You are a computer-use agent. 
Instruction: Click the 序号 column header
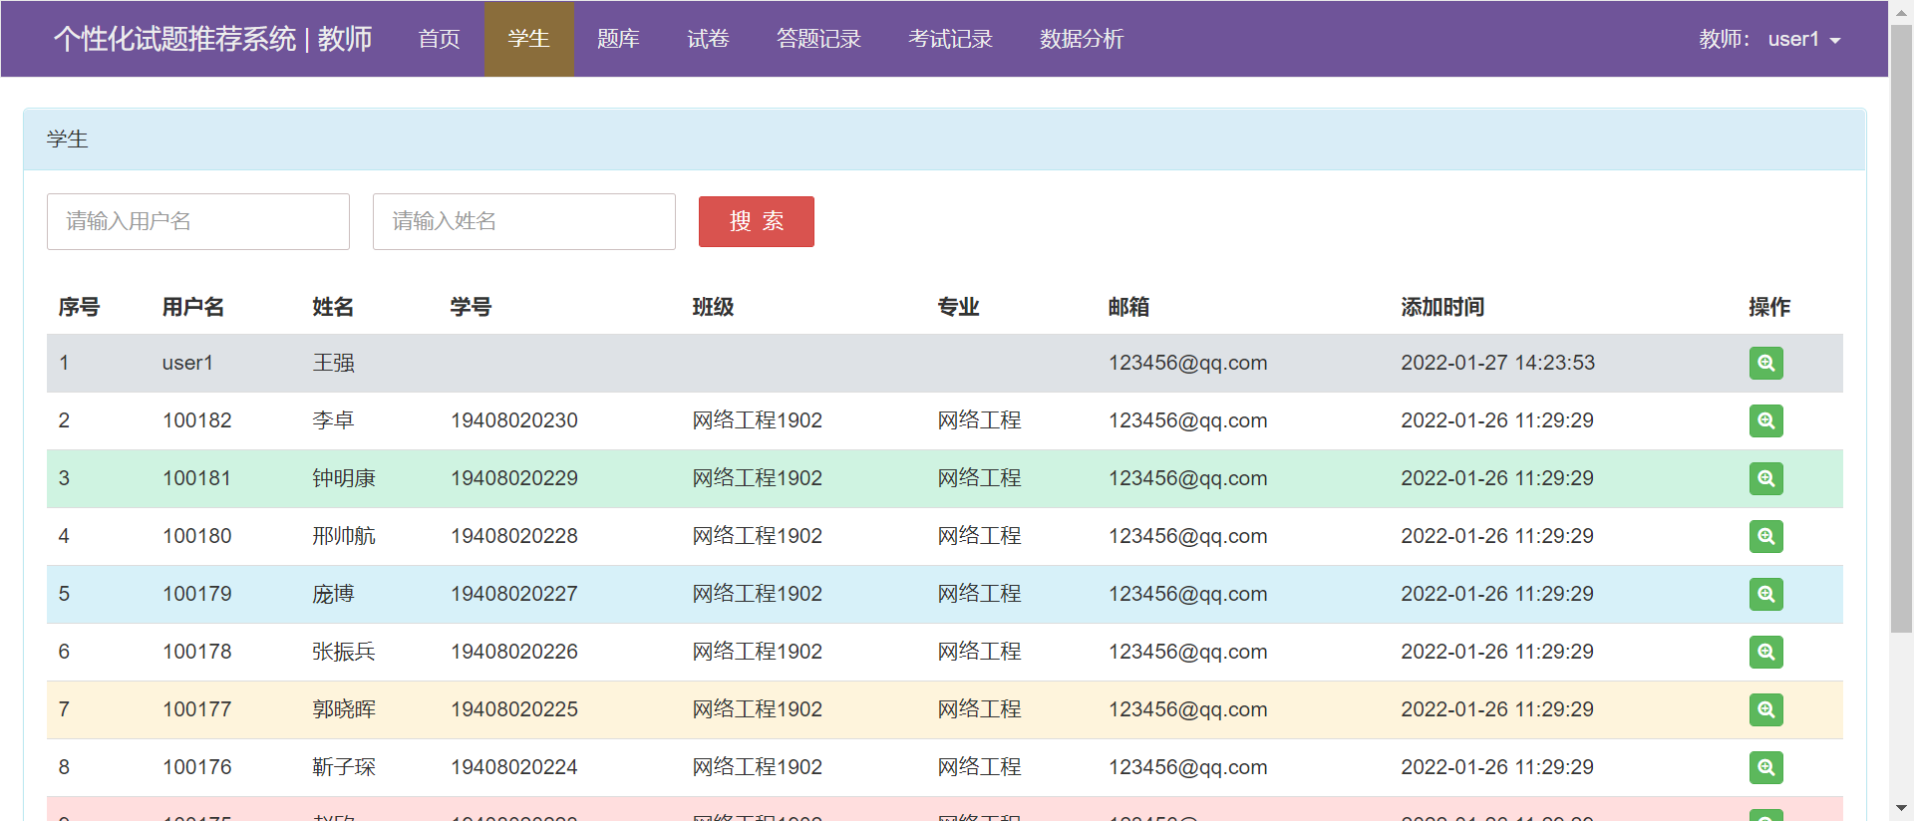tap(79, 307)
